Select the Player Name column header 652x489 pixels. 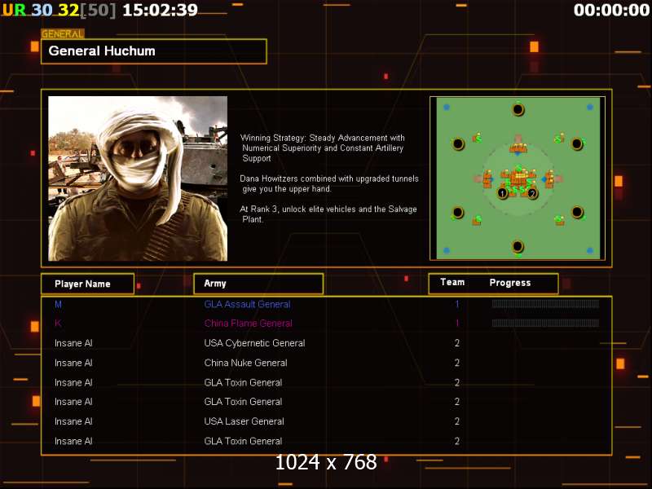88,284
